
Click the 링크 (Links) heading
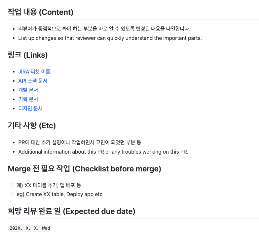click(x=28, y=55)
